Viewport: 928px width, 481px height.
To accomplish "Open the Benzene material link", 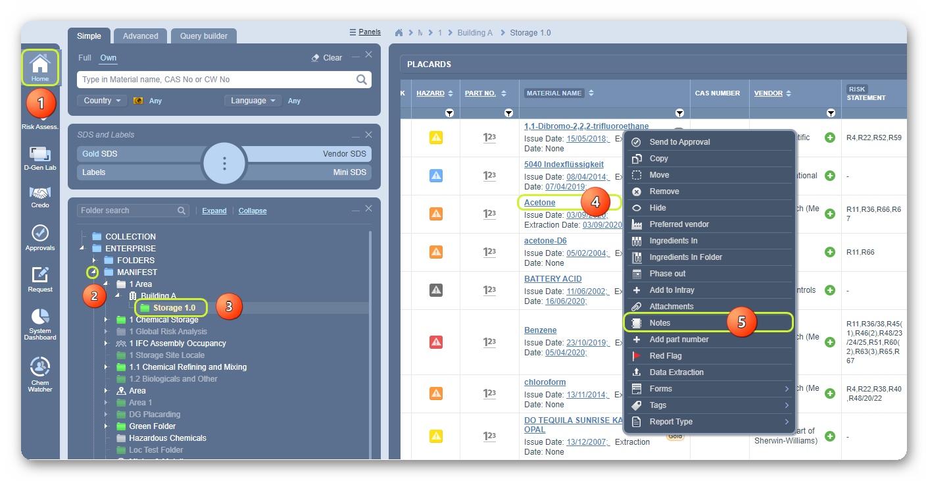I will pyautogui.click(x=541, y=330).
